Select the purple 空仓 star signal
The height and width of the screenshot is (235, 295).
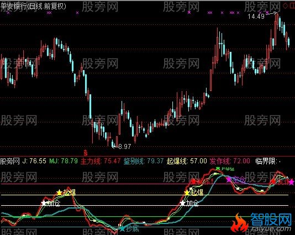coord(229,179)
